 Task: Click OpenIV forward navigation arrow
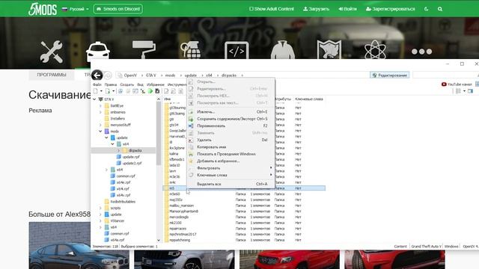coord(108,75)
